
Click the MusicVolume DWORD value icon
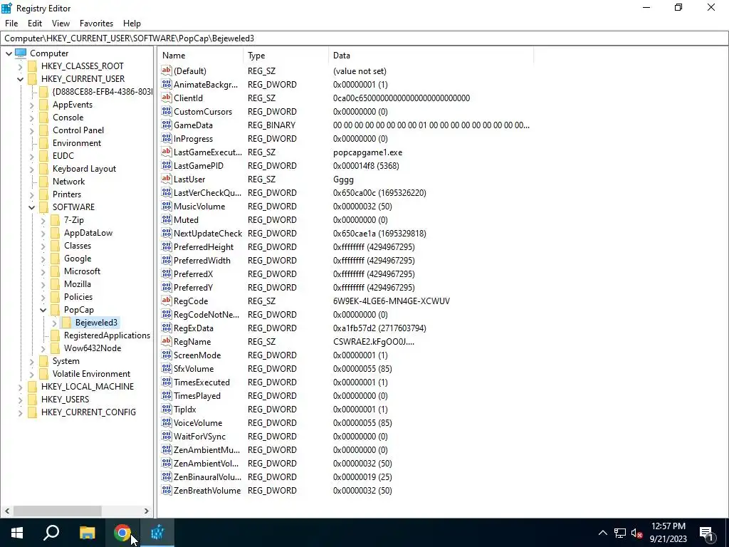(167, 206)
